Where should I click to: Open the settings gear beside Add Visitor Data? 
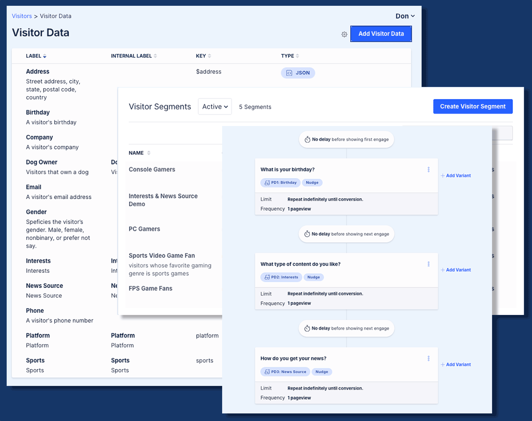coord(344,34)
